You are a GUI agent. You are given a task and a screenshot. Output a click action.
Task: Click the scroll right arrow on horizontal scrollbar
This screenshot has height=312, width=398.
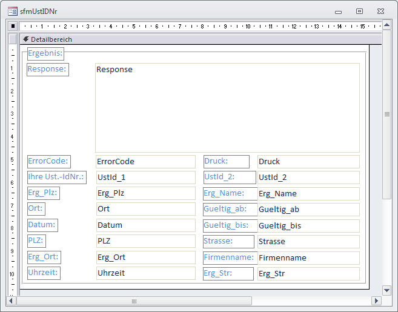coord(377,300)
